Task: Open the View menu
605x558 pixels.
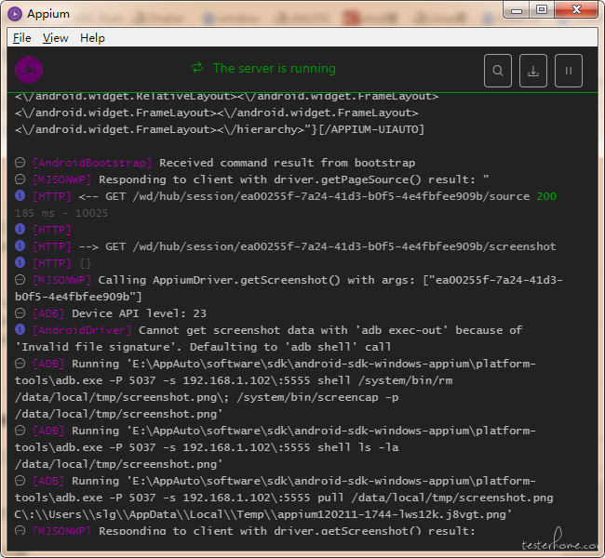Action: tap(55, 38)
